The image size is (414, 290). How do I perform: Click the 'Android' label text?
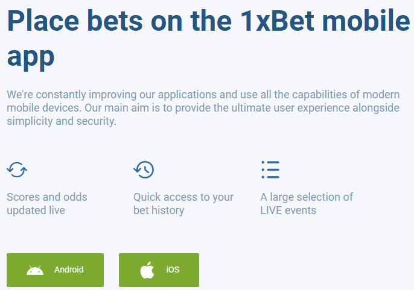pyautogui.click(x=69, y=270)
